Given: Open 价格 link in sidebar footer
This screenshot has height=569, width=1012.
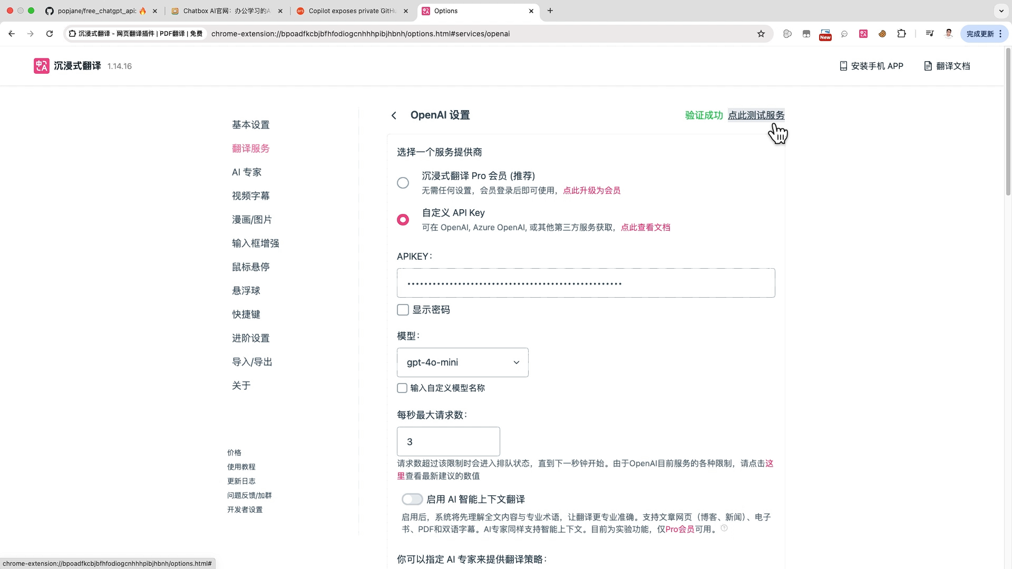Looking at the screenshot, I should [234, 453].
